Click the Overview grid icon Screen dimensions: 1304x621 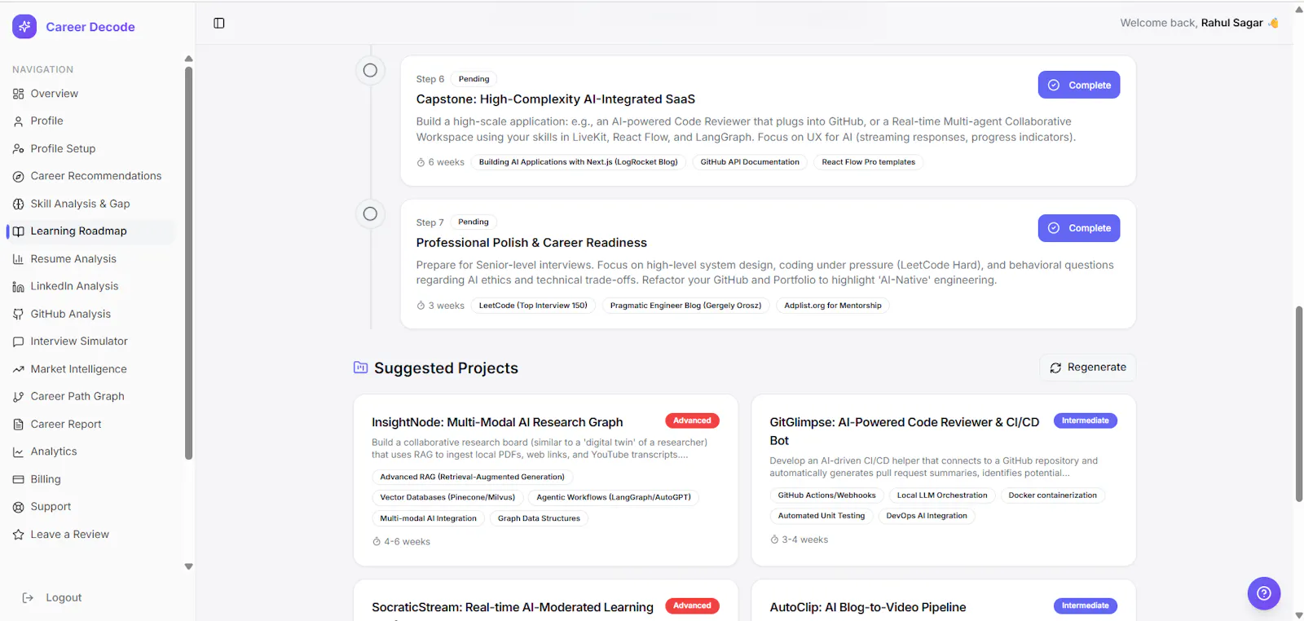coord(18,94)
